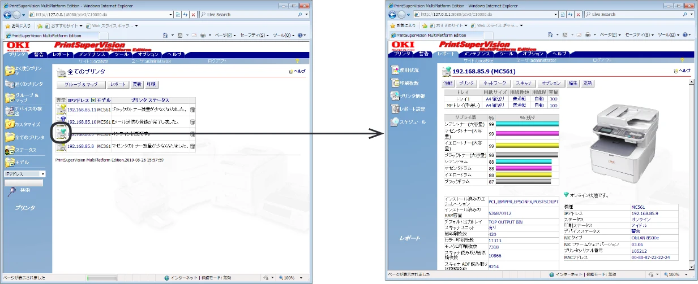Click IP link 192.168.85.11 in printer list

(x=82, y=110)
